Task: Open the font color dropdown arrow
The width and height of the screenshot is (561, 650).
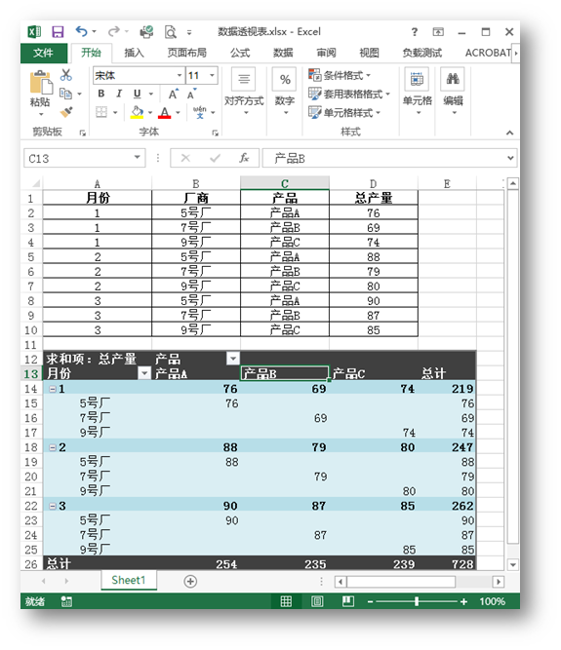Action: click(178, 112)
